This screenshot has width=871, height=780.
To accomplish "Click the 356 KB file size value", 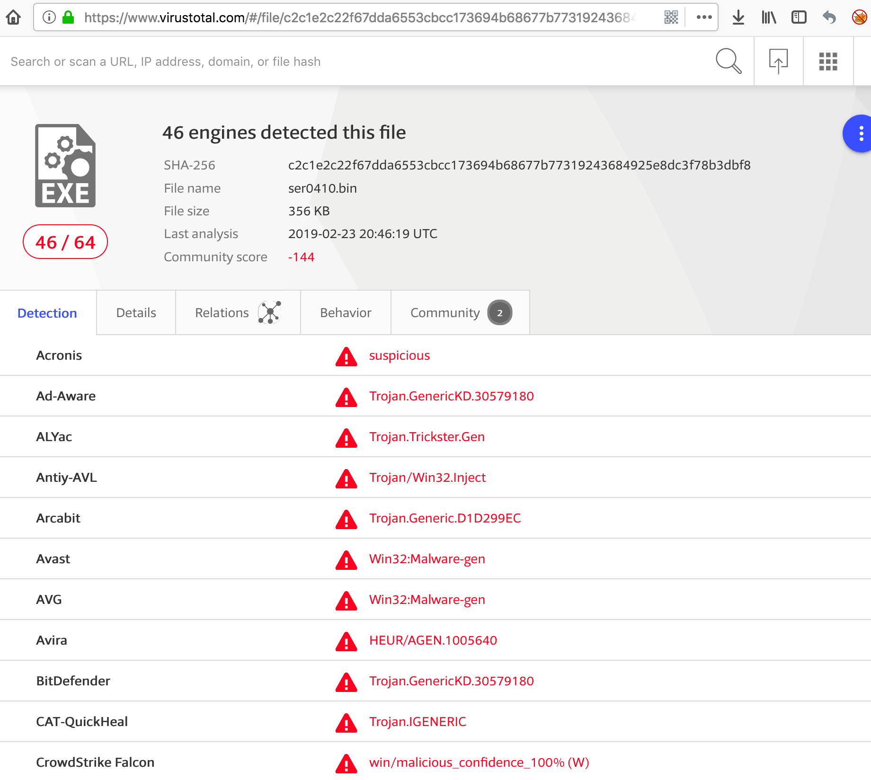I will pos(309,211).
